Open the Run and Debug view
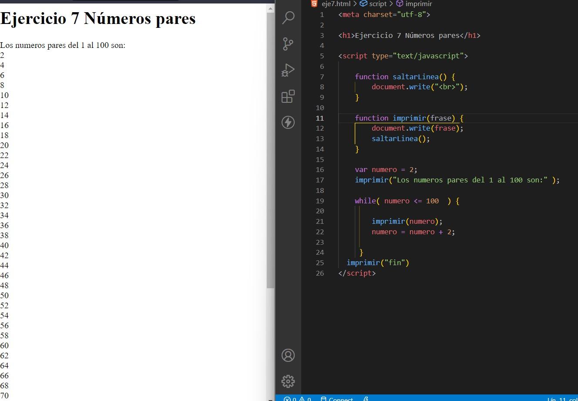578x401 pixels. pos(288,70)
